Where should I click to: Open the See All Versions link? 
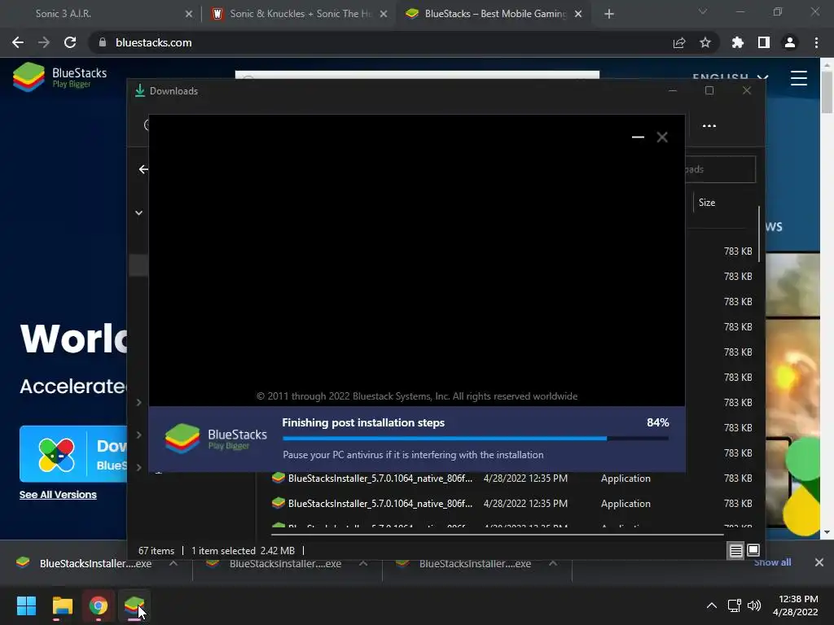pos(58,494)
